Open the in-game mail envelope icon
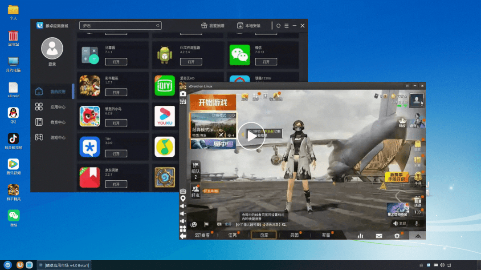481x270 pixels. pyautogui.click(x=379, y=236)
